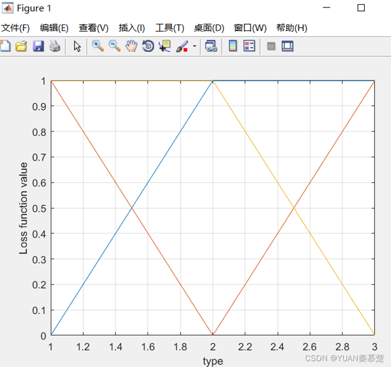This screenshot has height=367, width=391.
Task: Insert a colorbar via toolbar icon
Action: 233,46
